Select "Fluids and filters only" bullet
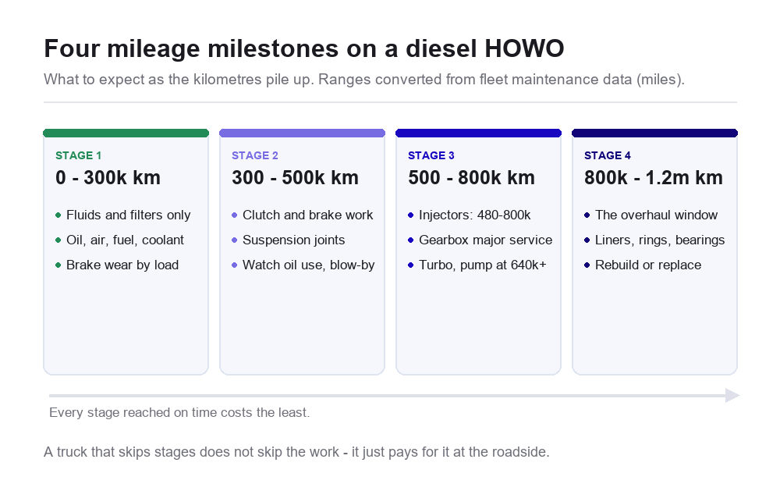Screen dimensions: 780x484 click(123, 215)
